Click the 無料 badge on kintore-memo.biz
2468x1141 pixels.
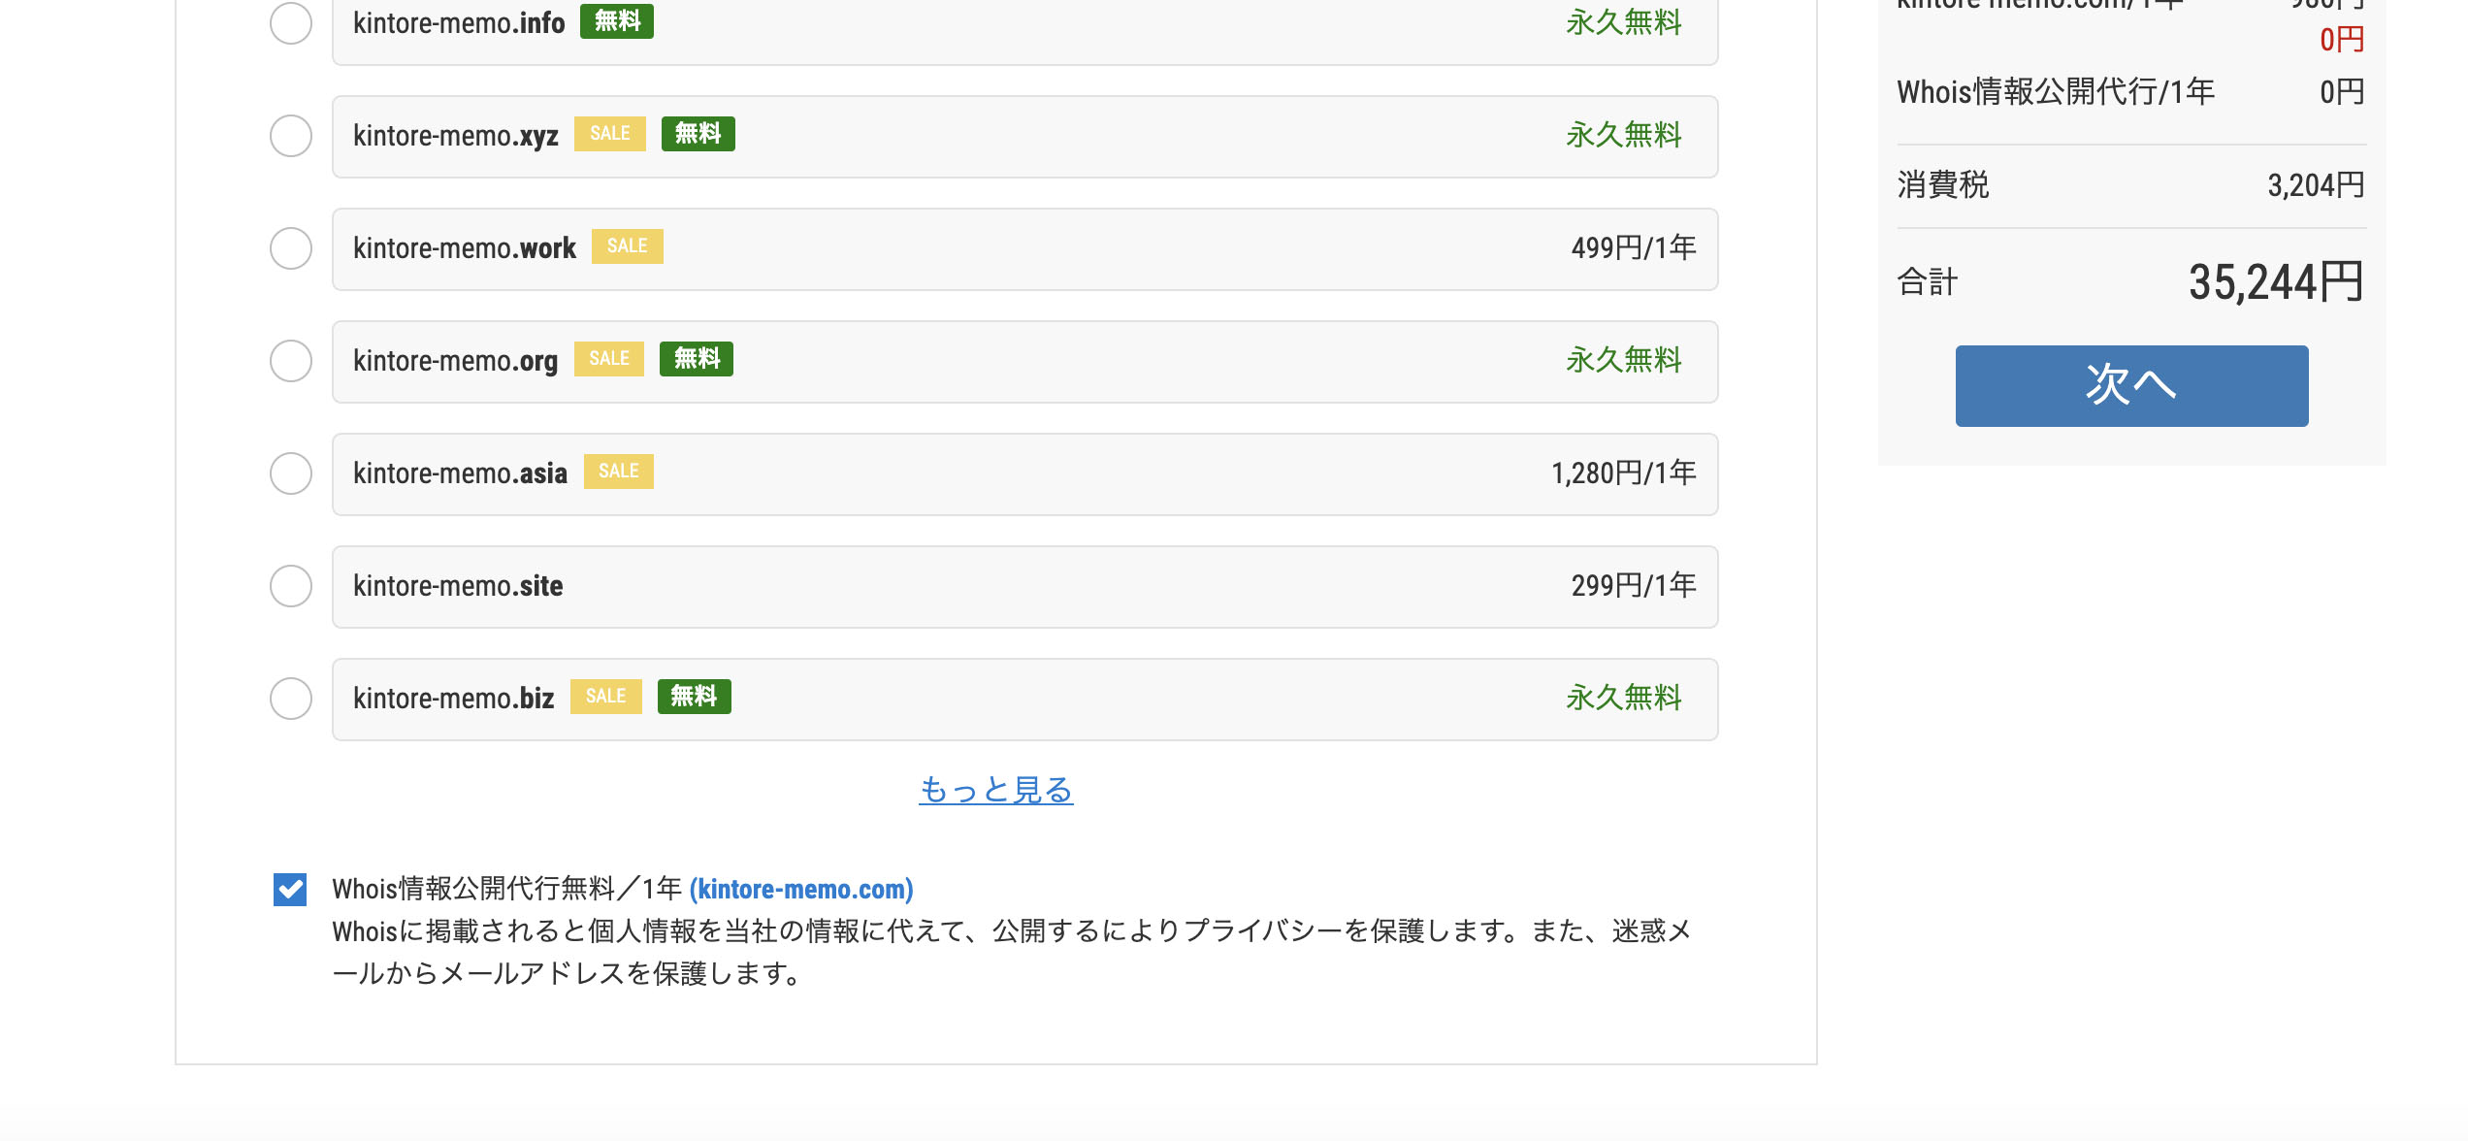[694, 697]
